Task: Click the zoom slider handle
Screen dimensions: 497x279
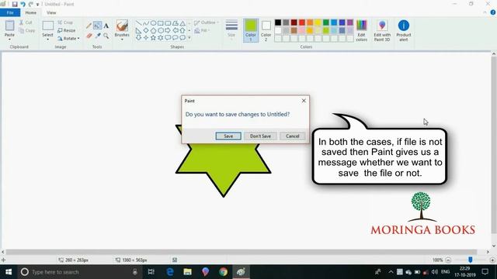Action: coord(471,260)
